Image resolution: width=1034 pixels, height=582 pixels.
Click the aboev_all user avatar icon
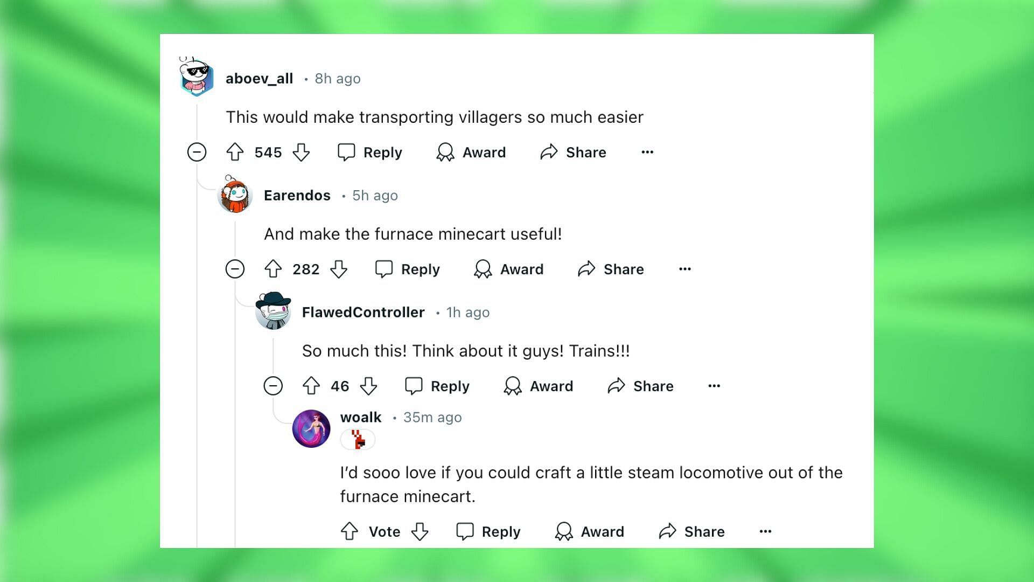tap(198, 78)
